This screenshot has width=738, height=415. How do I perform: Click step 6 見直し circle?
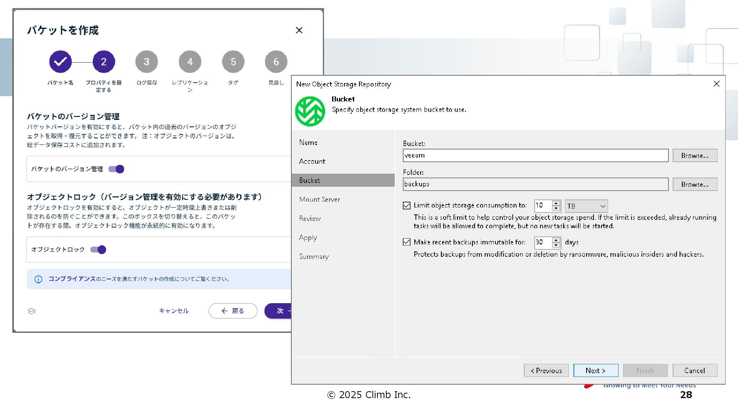[x=276, y=61]
